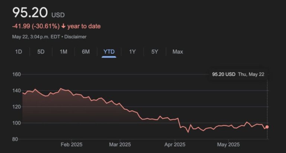Click the Feb 2025 axis label
Screen dimensions: 286x153
[x=71, y=144]
